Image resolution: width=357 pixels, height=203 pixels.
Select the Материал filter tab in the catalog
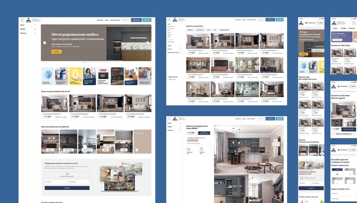pos(190,30)
